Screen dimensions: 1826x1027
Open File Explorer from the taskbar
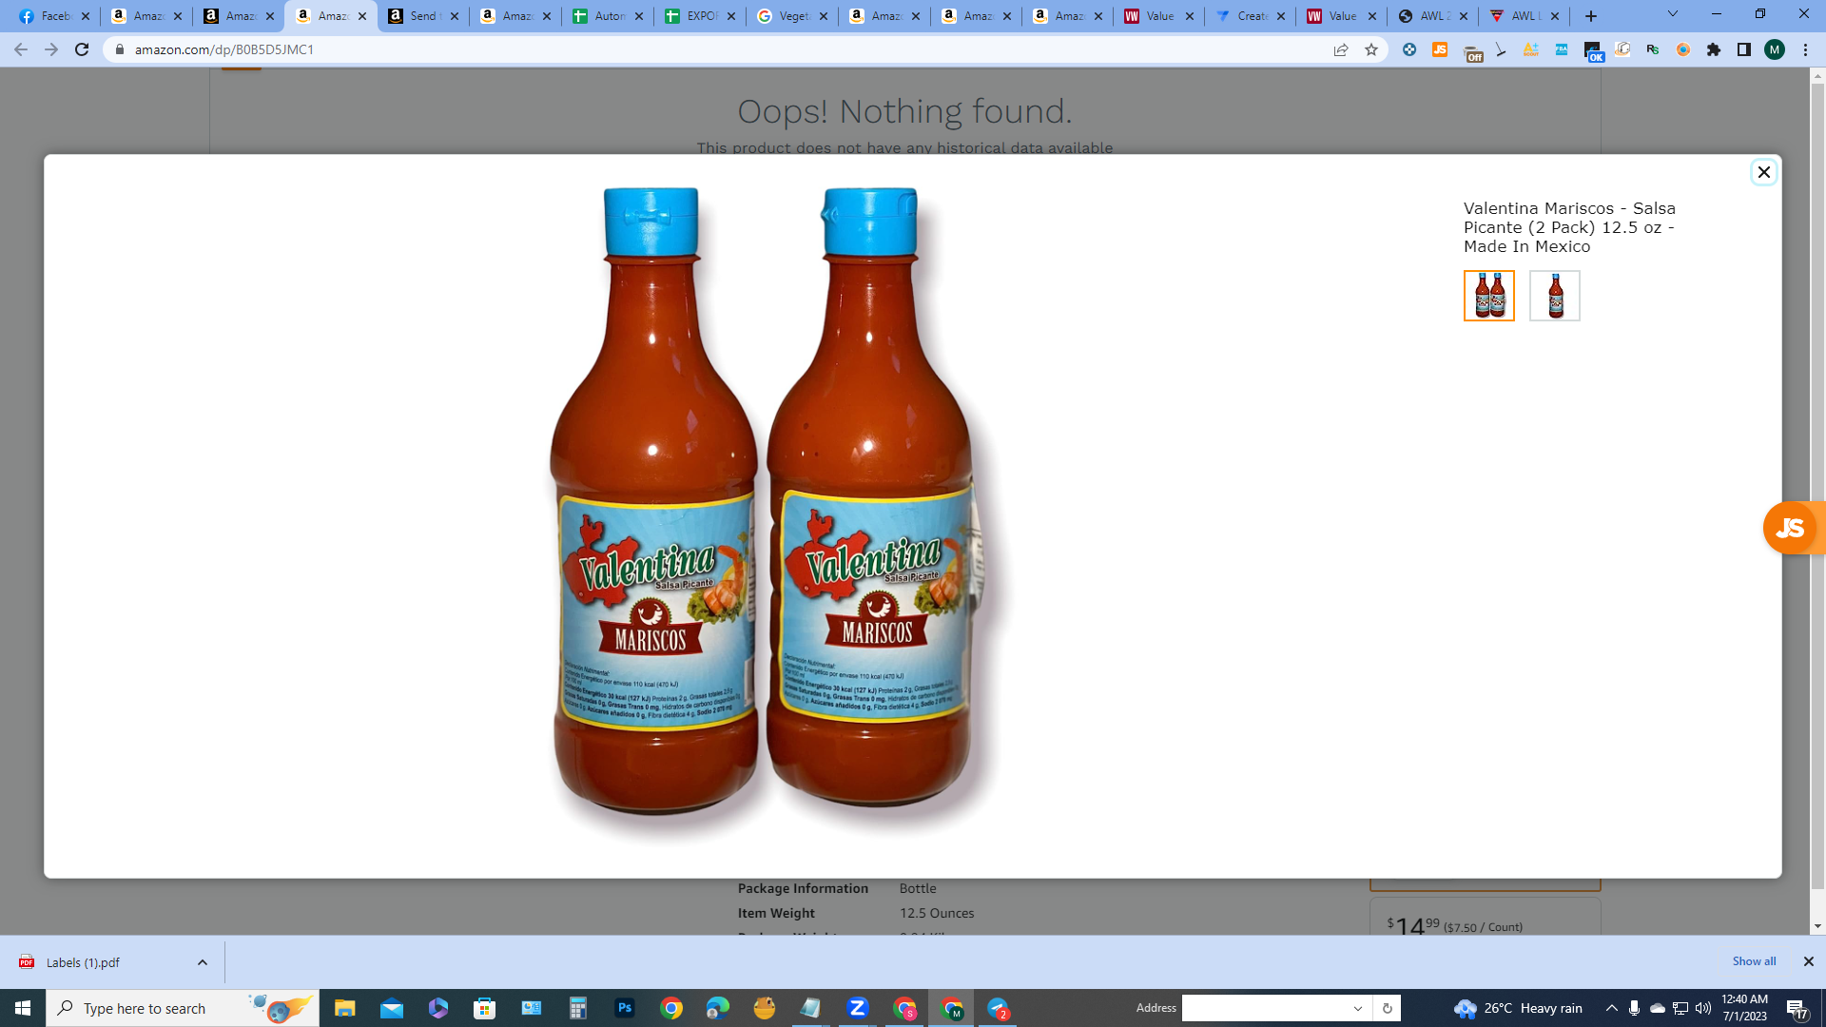click(x=344, y=1008)
